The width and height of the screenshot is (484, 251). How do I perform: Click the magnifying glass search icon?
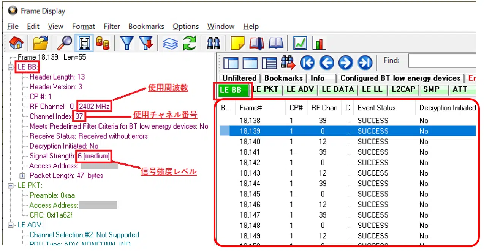click(65, 44)
